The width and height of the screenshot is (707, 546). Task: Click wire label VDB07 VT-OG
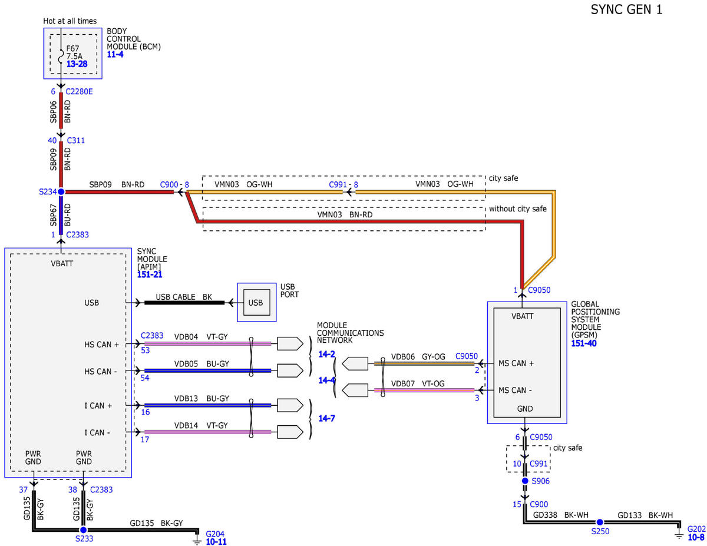[x=418, y=383]
